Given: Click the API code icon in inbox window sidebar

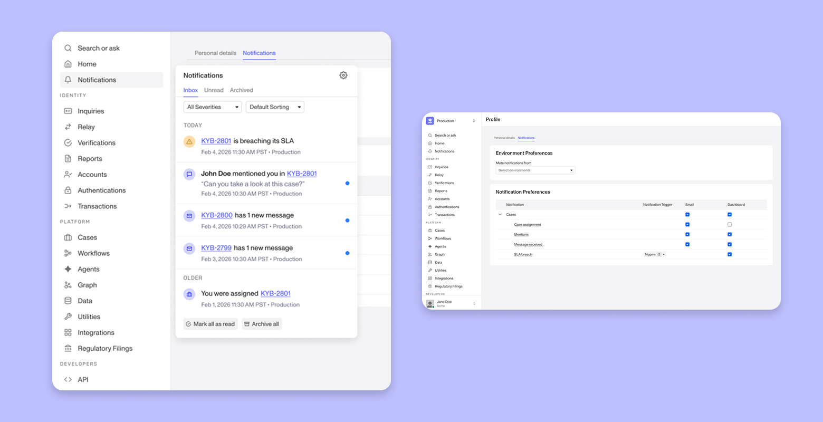Looking at the screenshot, I should pos(68,379).
